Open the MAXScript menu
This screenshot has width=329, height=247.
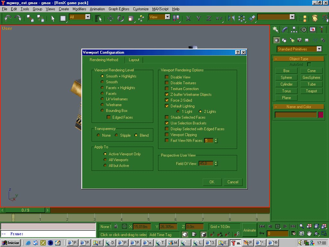(x=160, y=9)
